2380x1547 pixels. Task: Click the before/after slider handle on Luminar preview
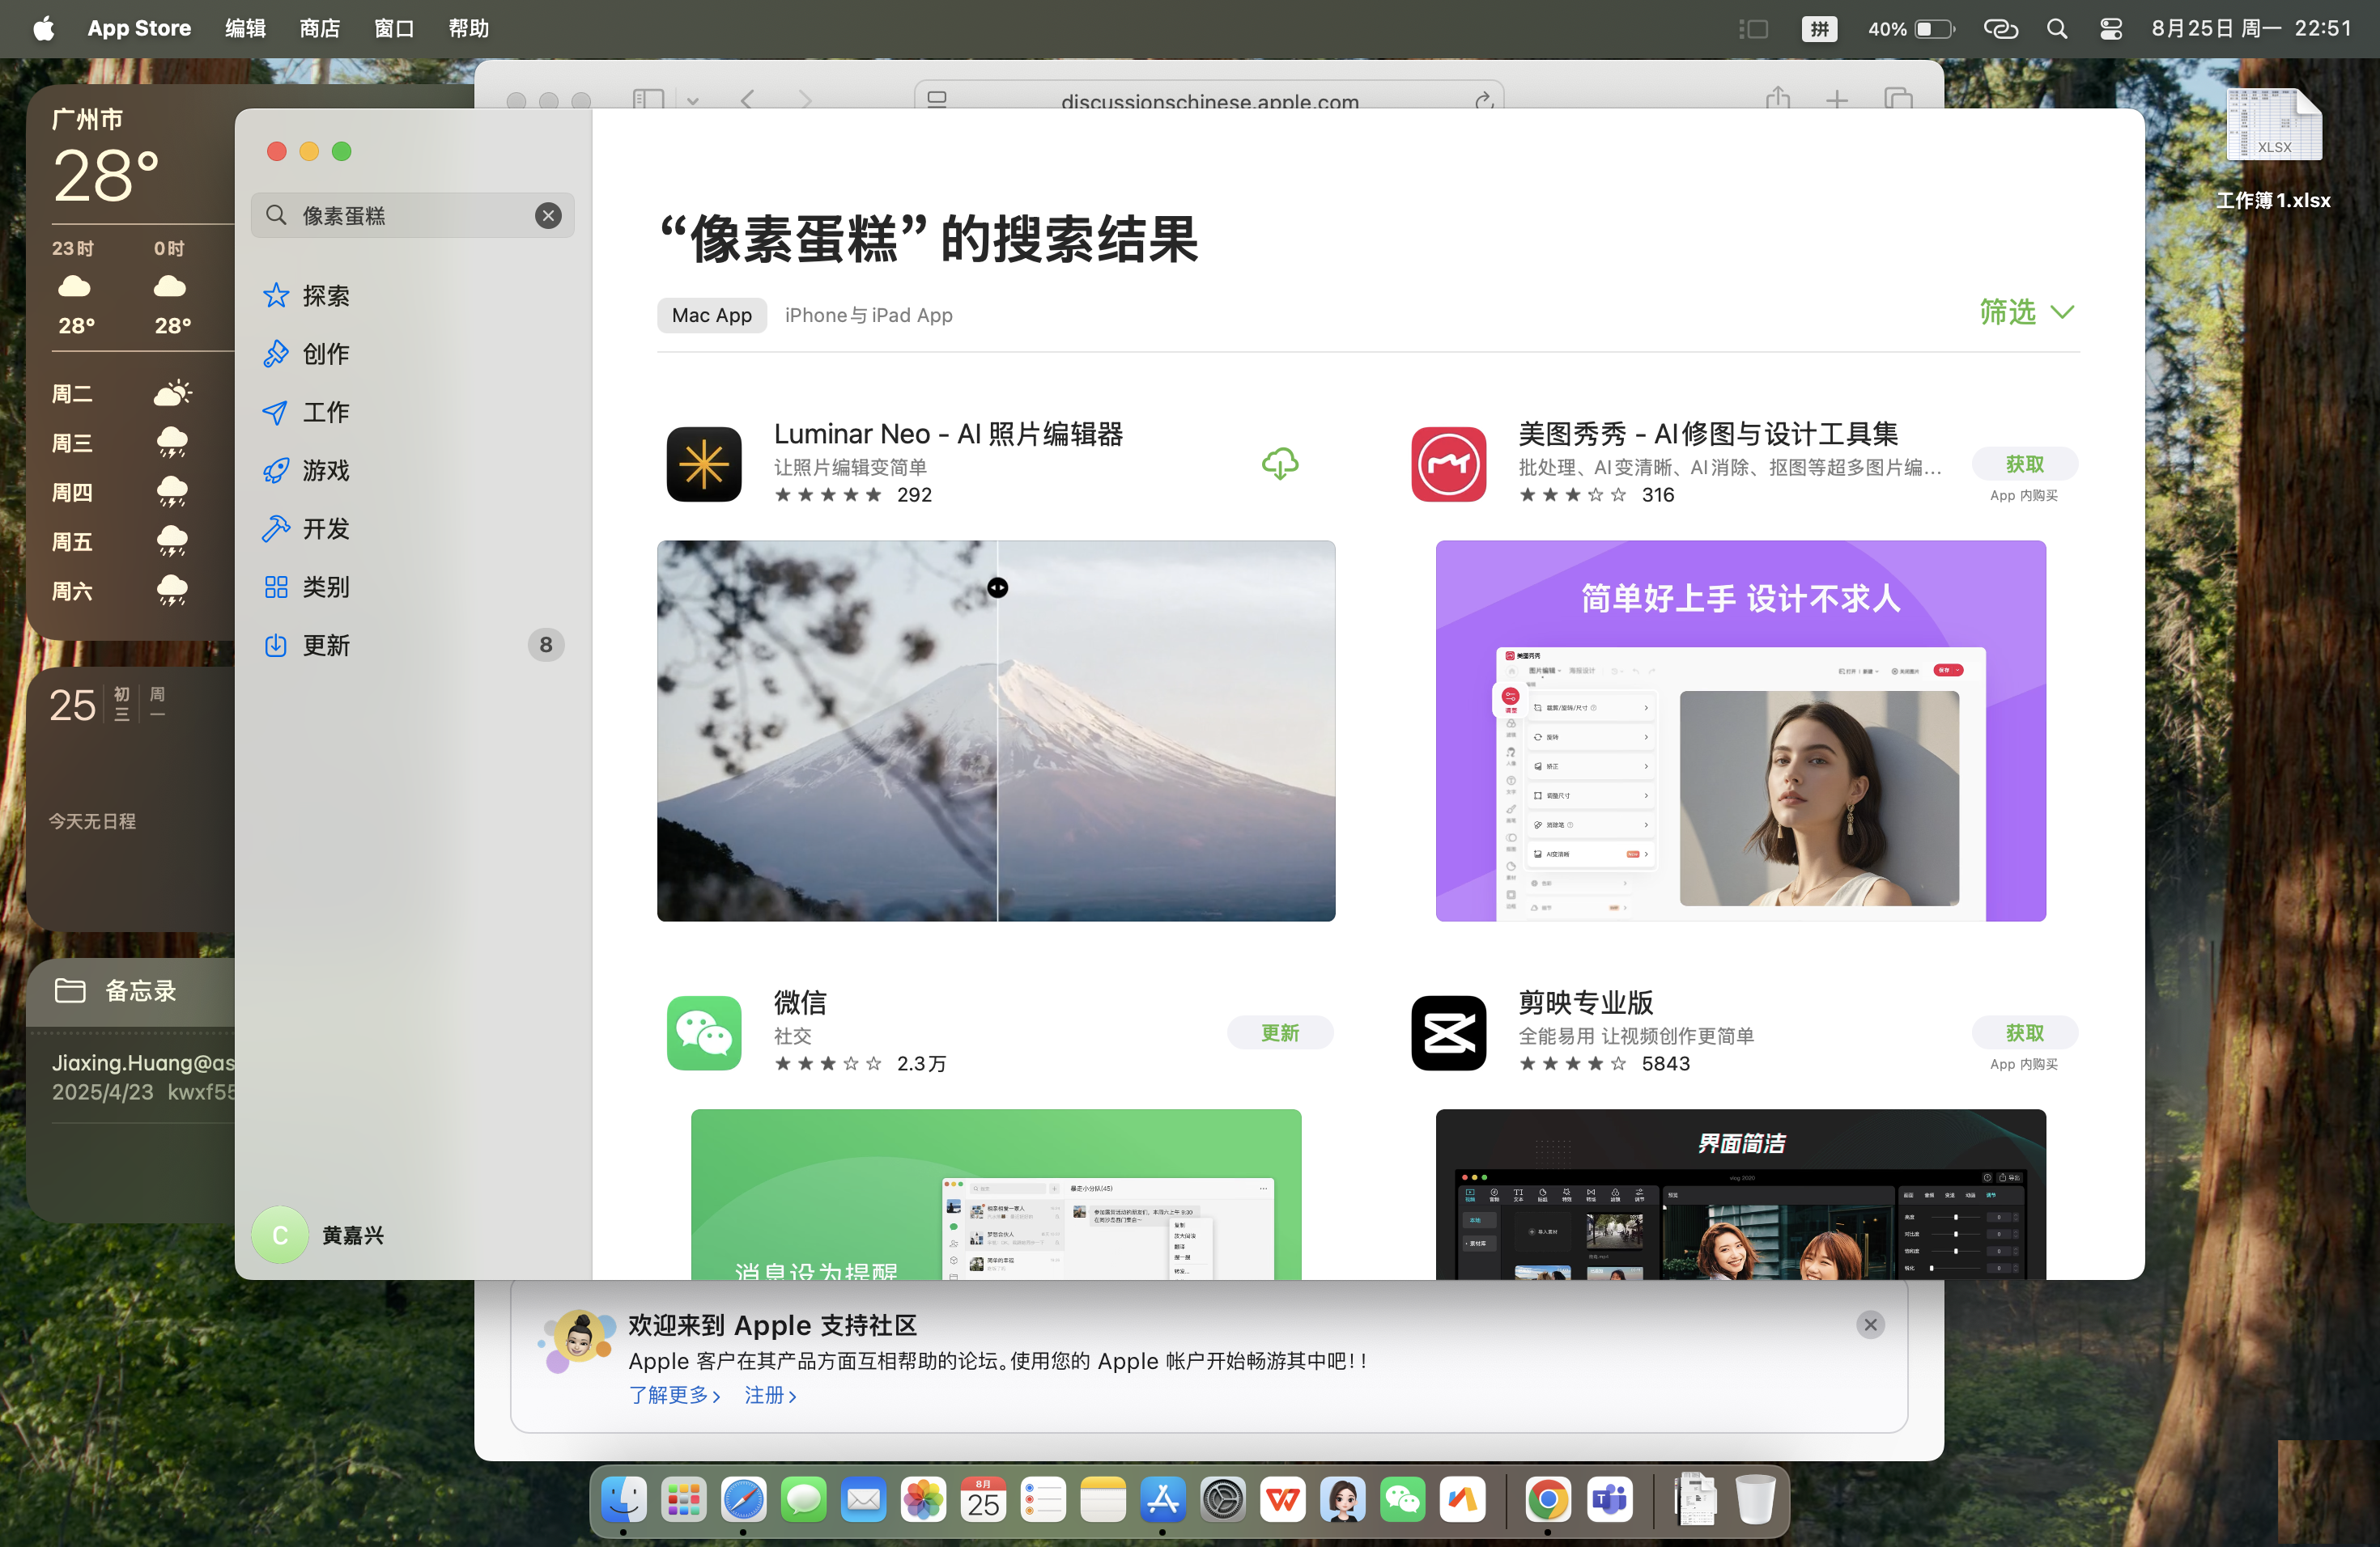click(x=997, y=587)
